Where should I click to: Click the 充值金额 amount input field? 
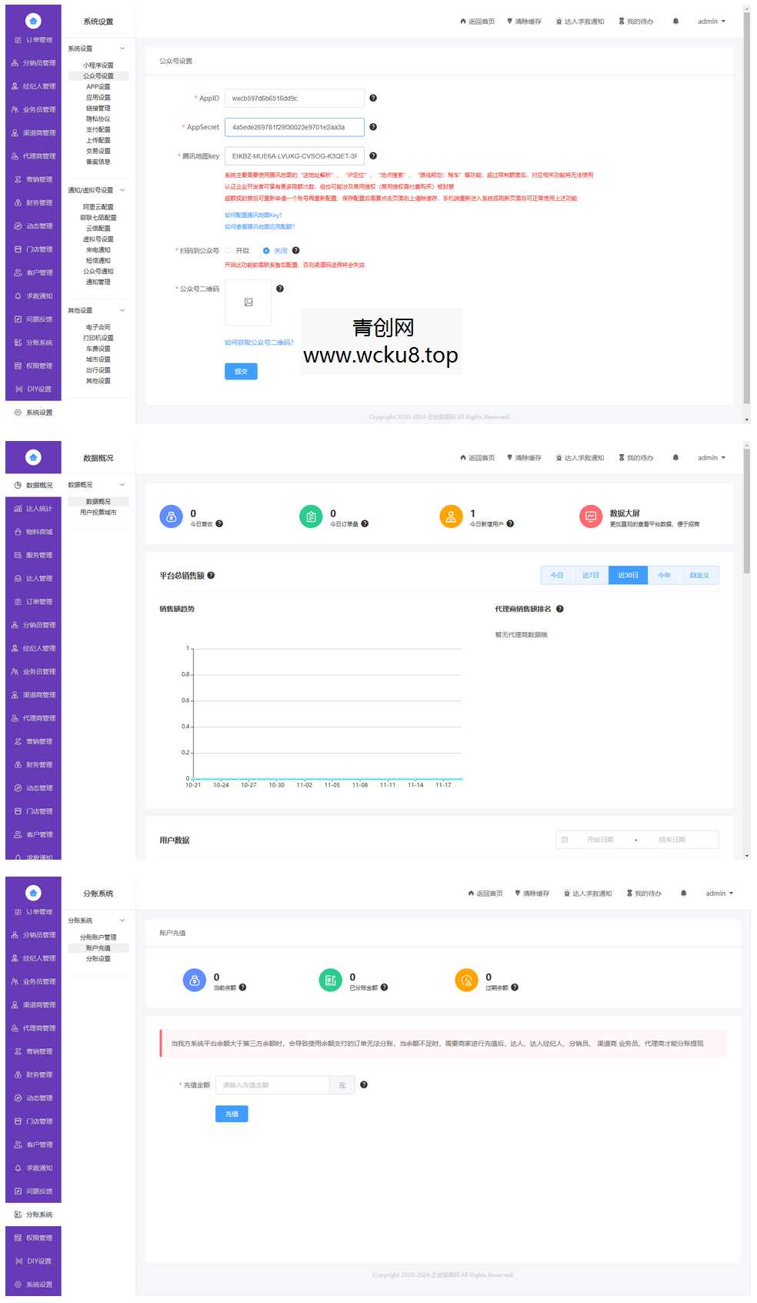click(273, 1084)
